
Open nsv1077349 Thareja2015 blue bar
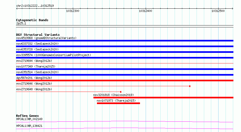click(x=125, y=69)
